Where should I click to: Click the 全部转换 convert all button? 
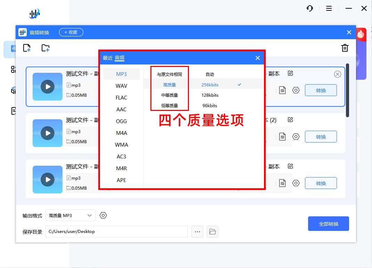pos(328,224)
